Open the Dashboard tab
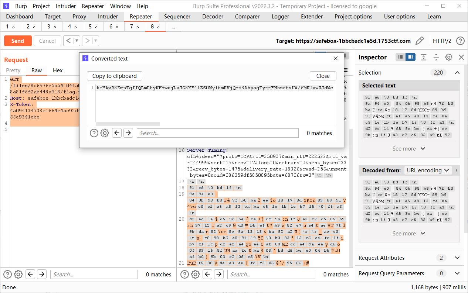The image size is (468, 293). pos(20,17)
